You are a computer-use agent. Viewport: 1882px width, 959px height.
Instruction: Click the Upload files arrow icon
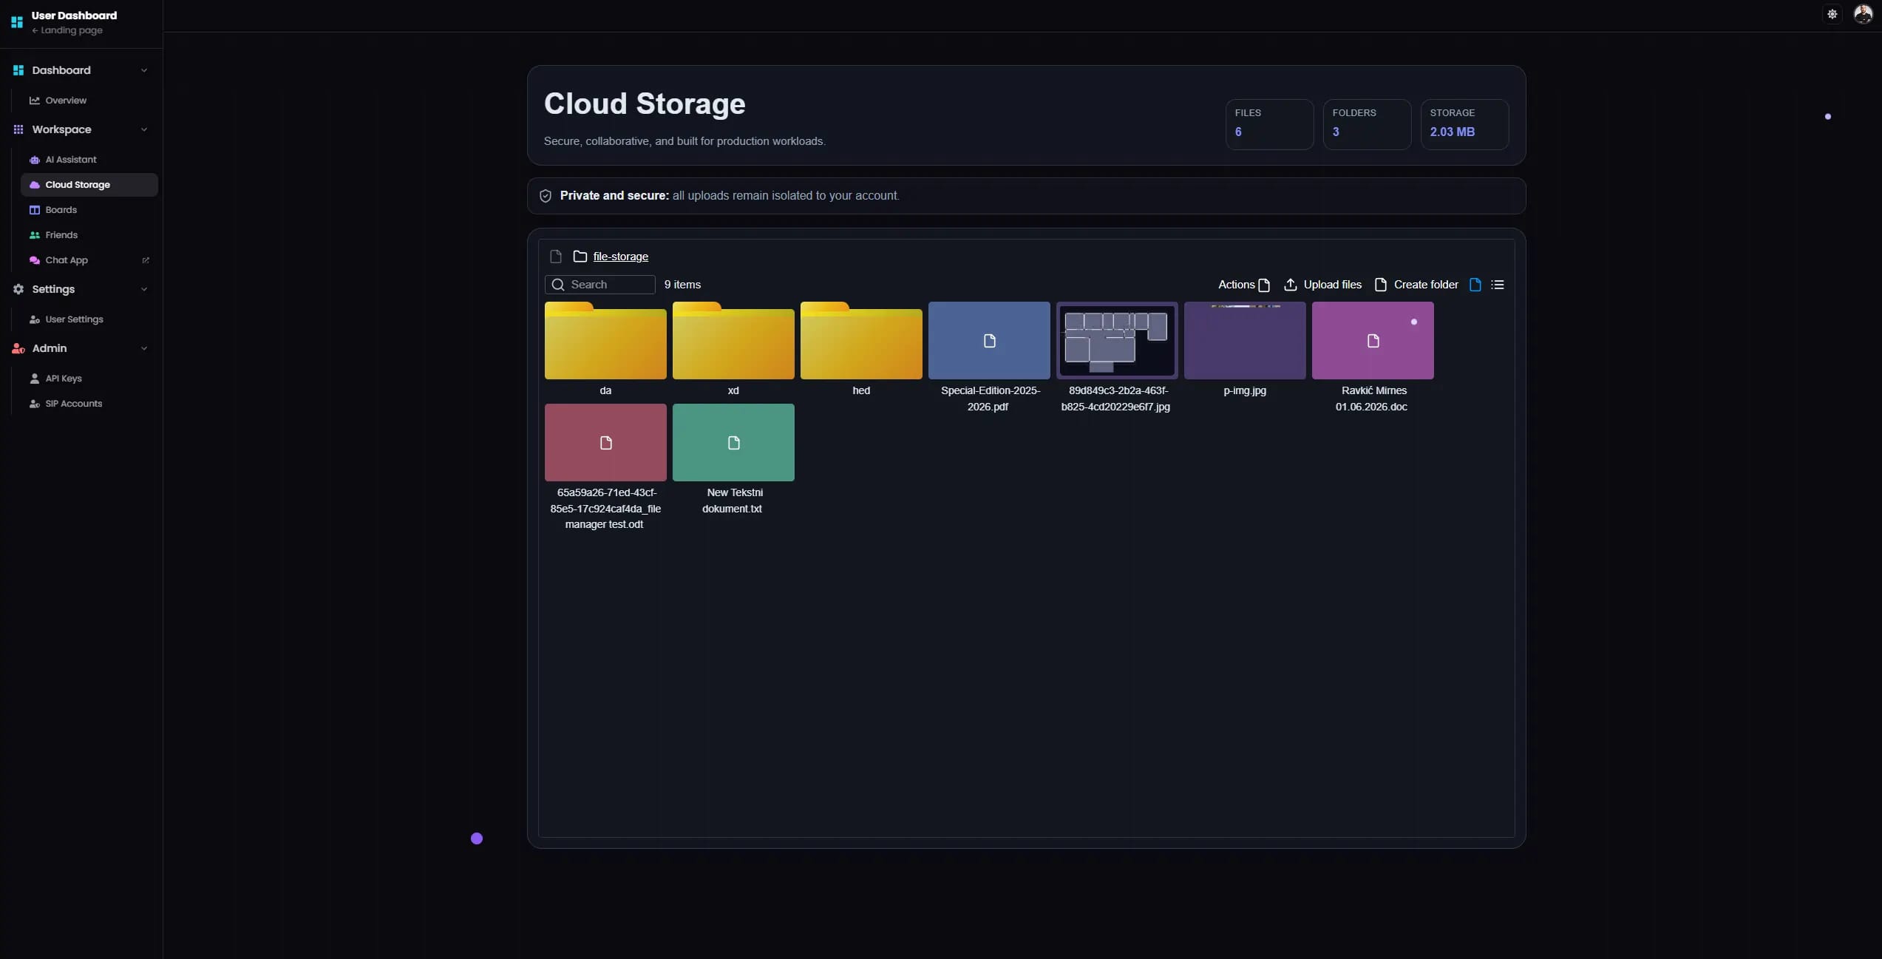[x=1291, y=285]
